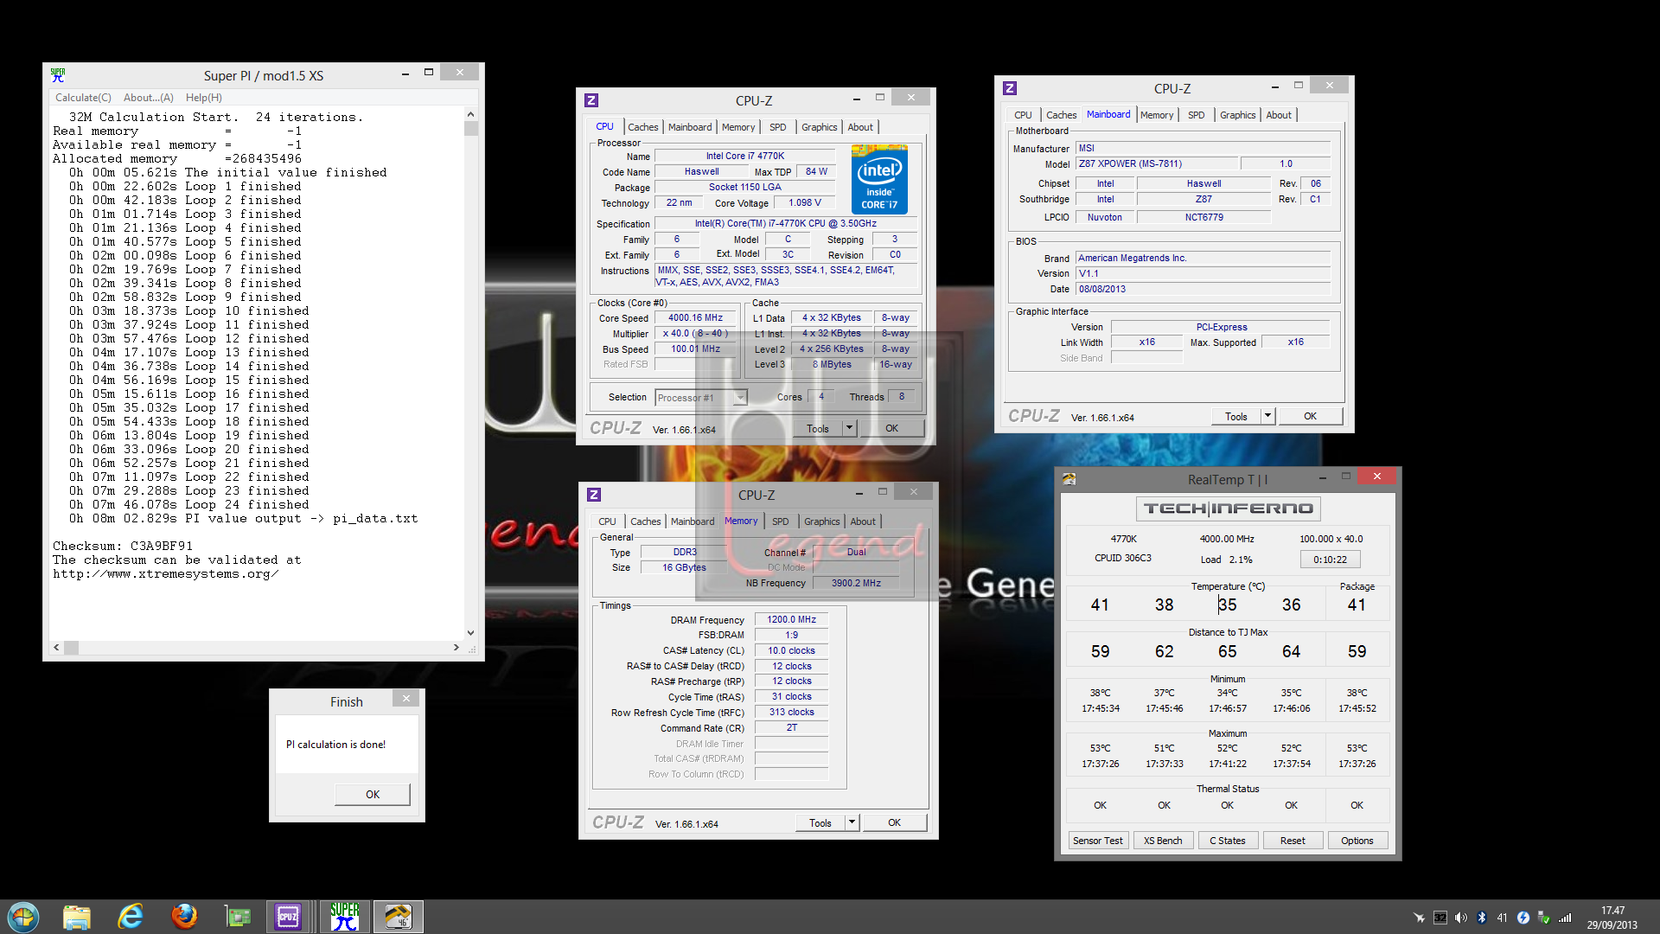Open C States in RealTemp
The image size is (1660, 934).
pos(1228,841)
